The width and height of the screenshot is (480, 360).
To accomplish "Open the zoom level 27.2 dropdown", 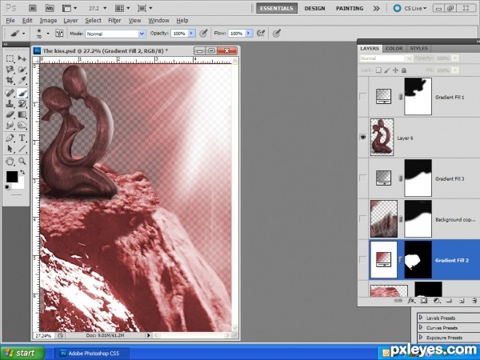I will (x=105, y=8).
